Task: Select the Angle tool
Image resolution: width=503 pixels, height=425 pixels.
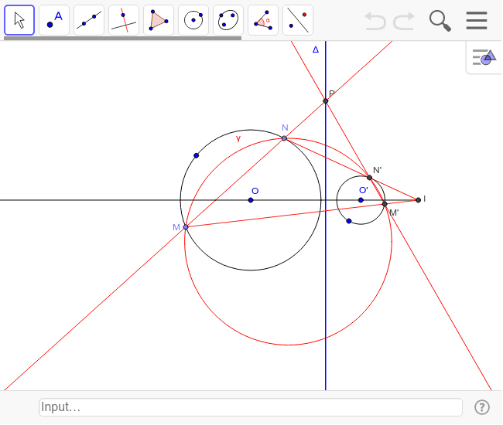Action: tap(263, 20)
